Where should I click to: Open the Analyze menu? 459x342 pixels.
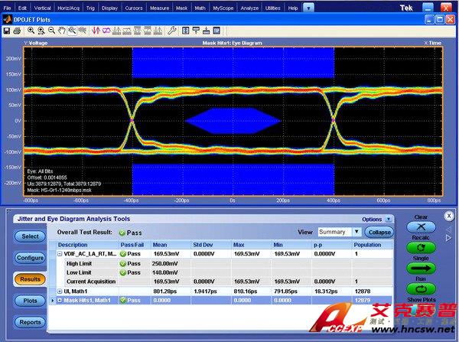coord(250,7)
